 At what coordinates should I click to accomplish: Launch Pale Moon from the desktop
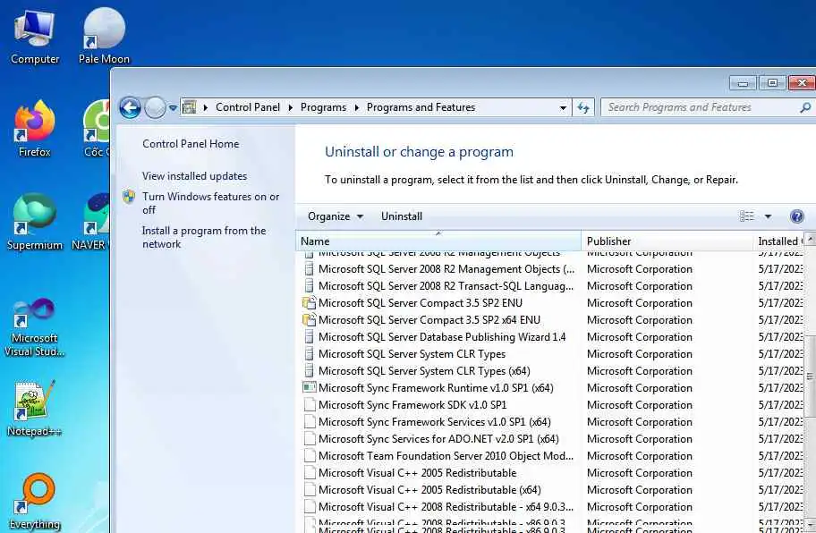[104, 38]
